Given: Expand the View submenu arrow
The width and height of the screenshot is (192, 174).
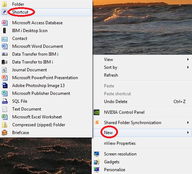Looking at the screenshot, I should pyautogui.click(x=188, y=60).
